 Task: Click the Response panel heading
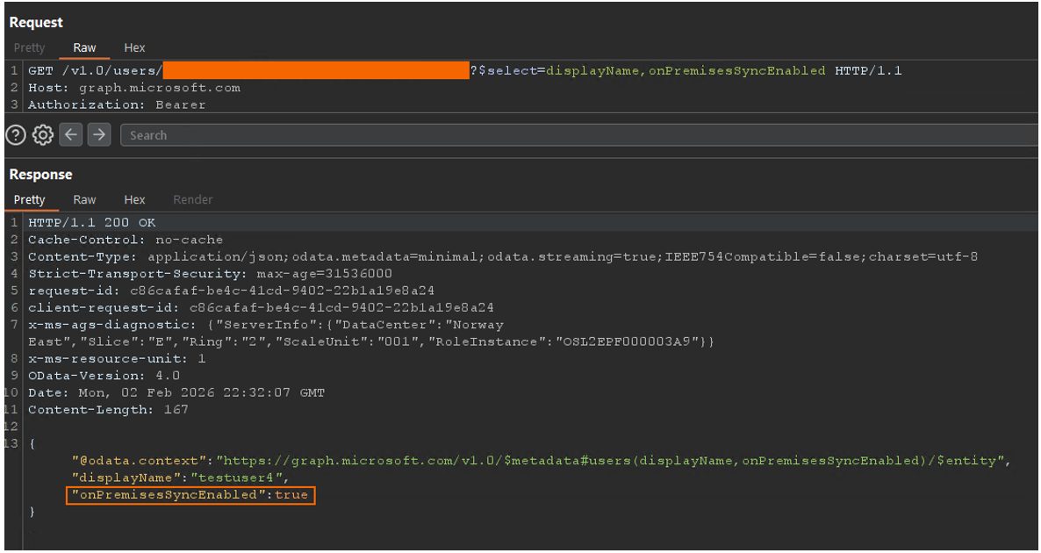pos(40,175)
